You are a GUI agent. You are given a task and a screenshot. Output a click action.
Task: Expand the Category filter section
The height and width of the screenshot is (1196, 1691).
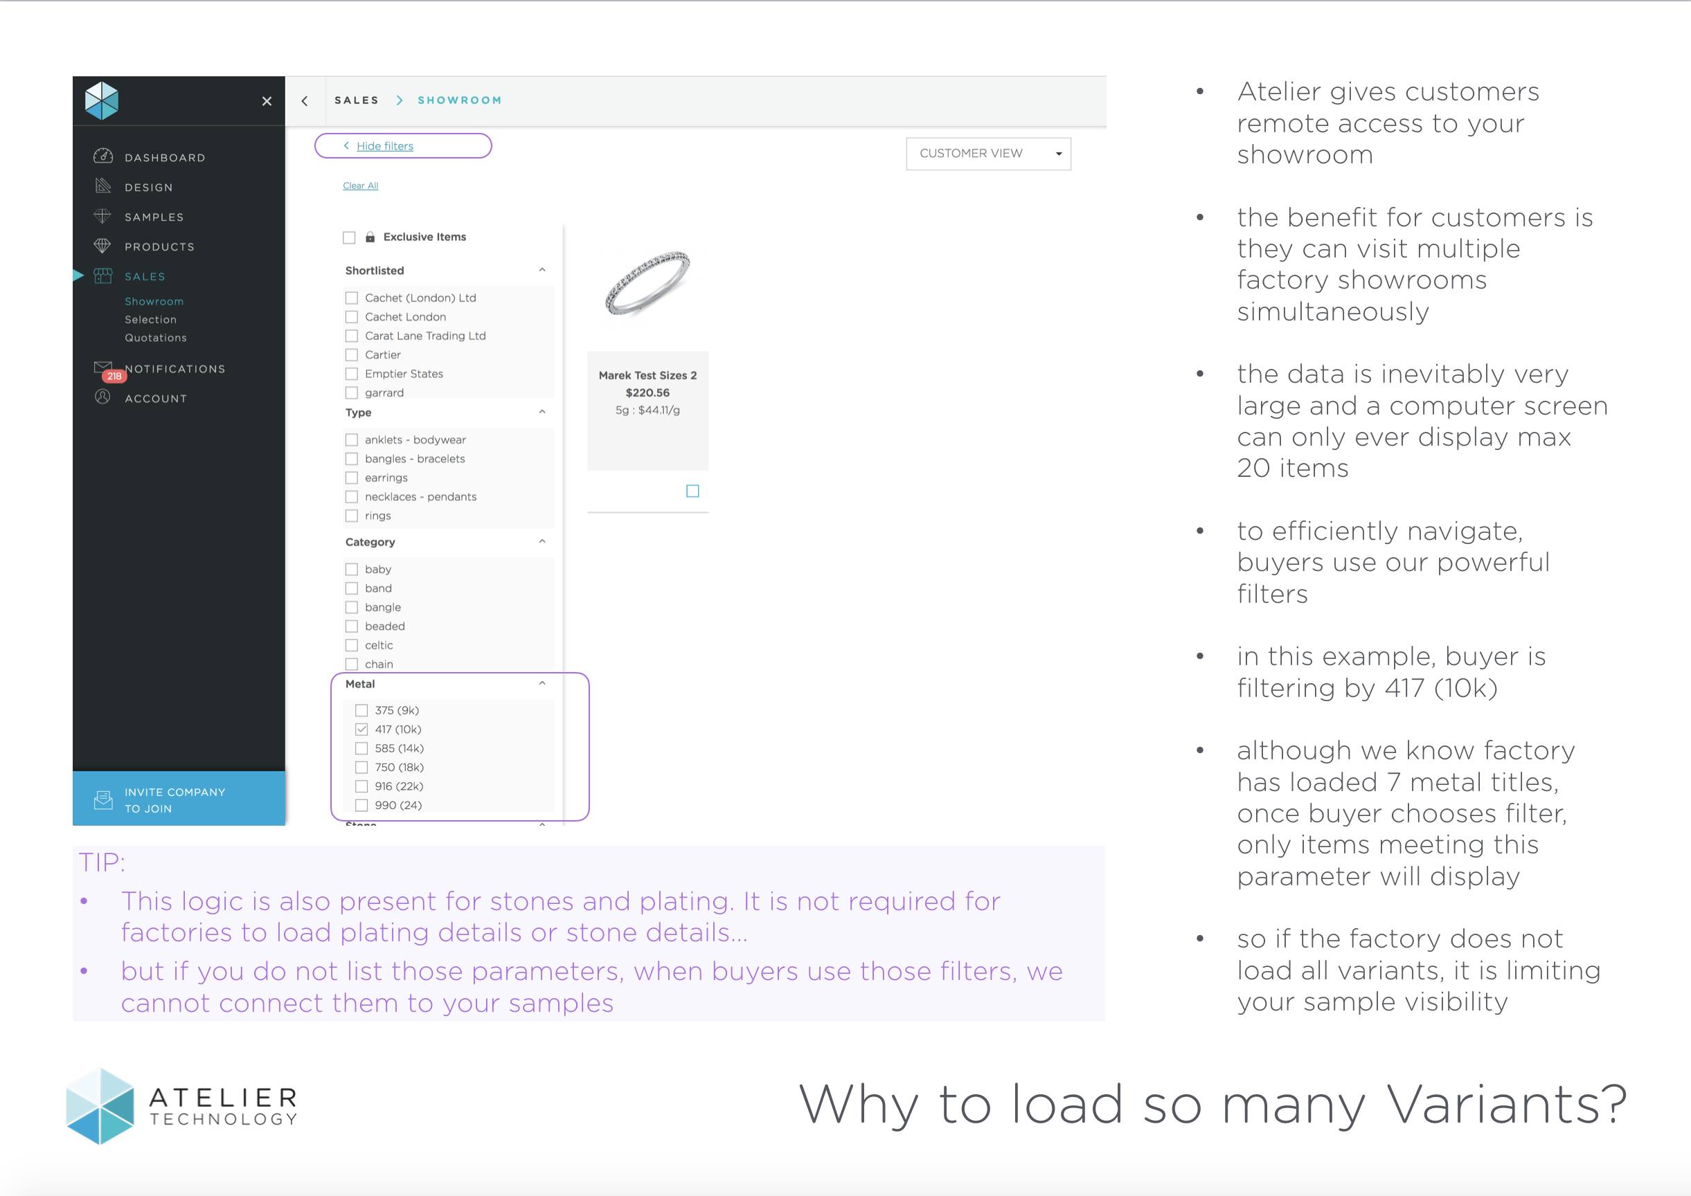pos(542,541)
